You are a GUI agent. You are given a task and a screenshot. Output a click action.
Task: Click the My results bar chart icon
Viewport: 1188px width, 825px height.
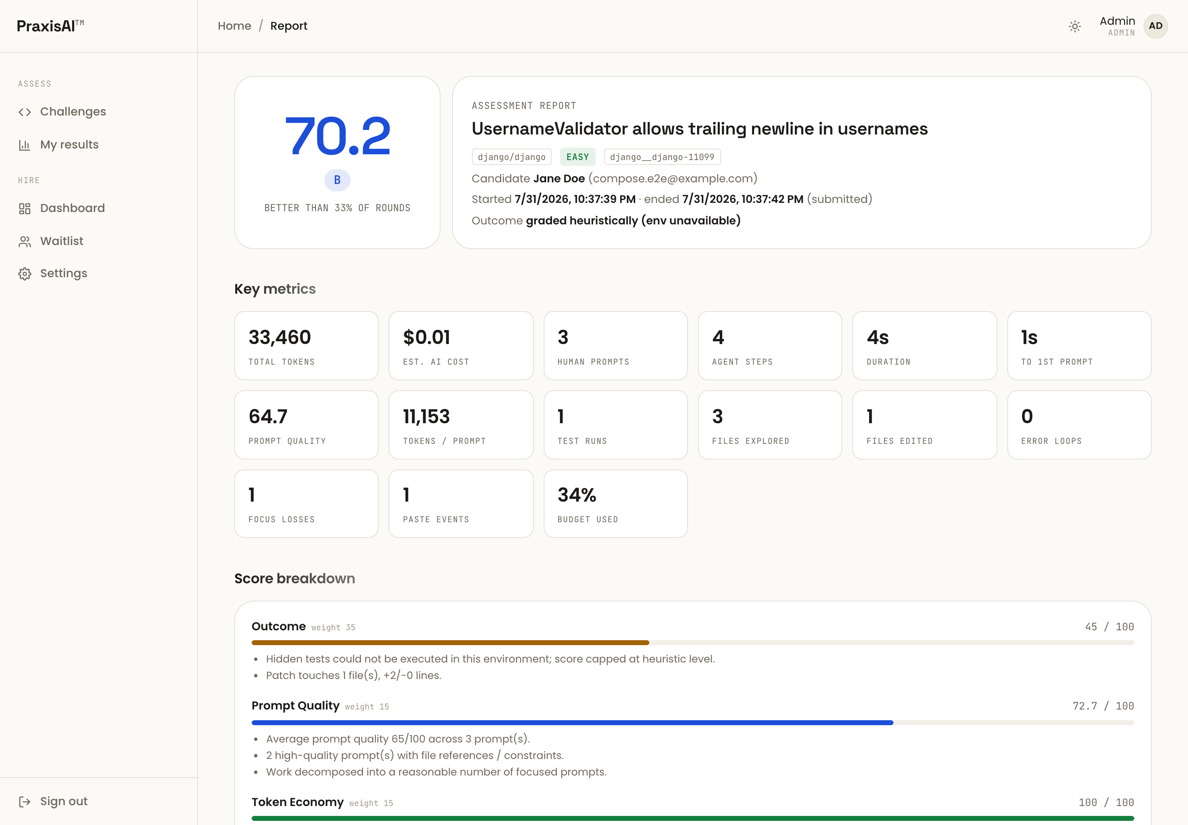click(25, 145)
